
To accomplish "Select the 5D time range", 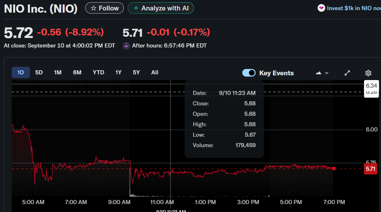I will click(x=39, y=72).
